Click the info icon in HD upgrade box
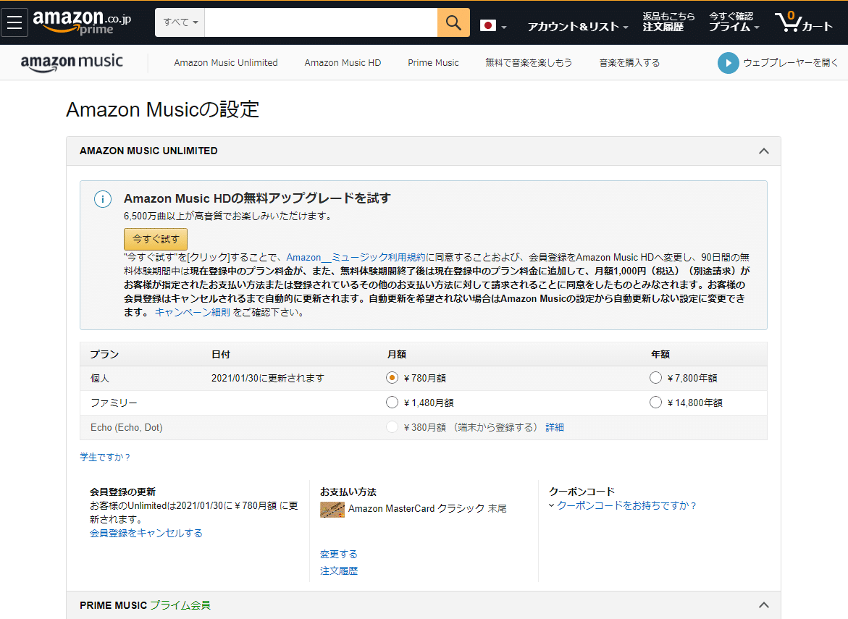Image resolution: width=848 pixels, height=619 pixels. pos(103,199)
